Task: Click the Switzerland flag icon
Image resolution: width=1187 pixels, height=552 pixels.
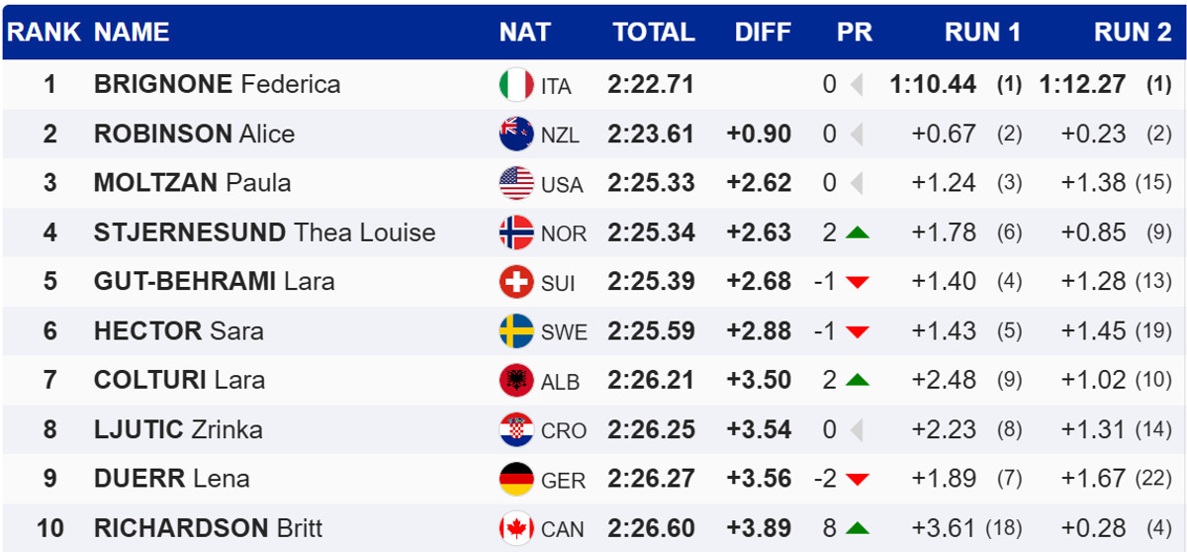Action: click(516, 282)
